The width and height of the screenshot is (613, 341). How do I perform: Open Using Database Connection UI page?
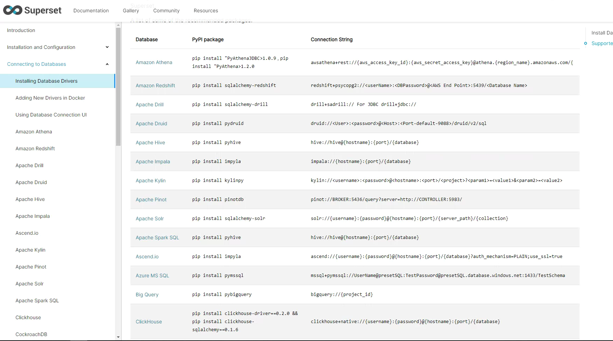point(51,115)
